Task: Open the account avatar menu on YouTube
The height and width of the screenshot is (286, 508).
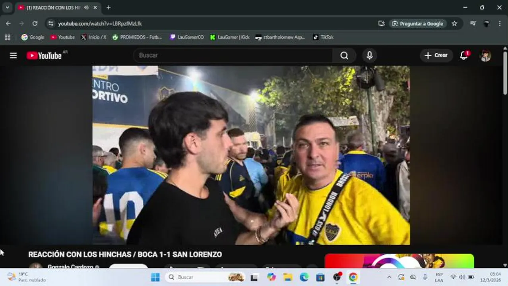Action: click(485, 56)
